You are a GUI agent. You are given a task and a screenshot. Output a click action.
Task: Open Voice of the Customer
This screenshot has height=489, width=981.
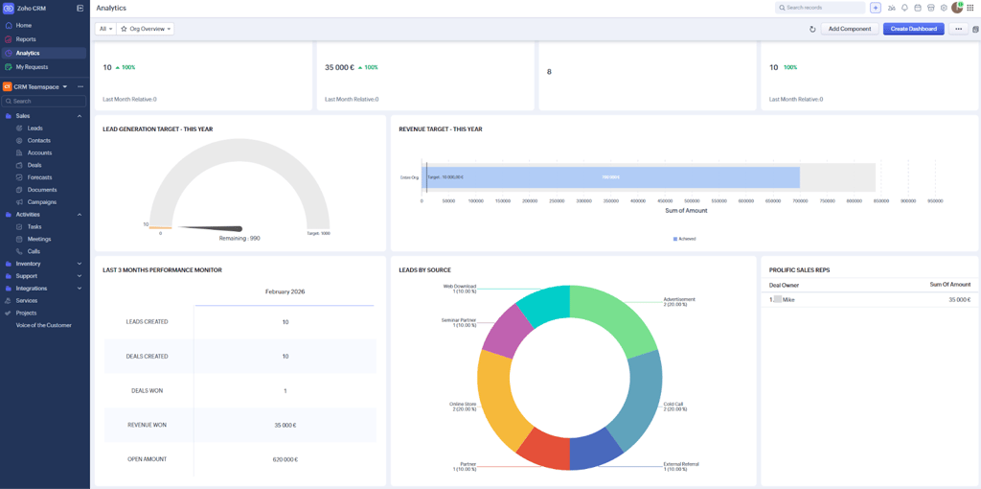(44, 326)
